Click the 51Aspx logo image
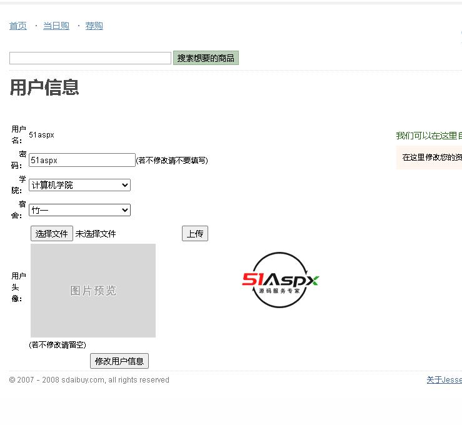Viewport: 462px width, 425px height. pyautogui.click(x=280, y=280)
